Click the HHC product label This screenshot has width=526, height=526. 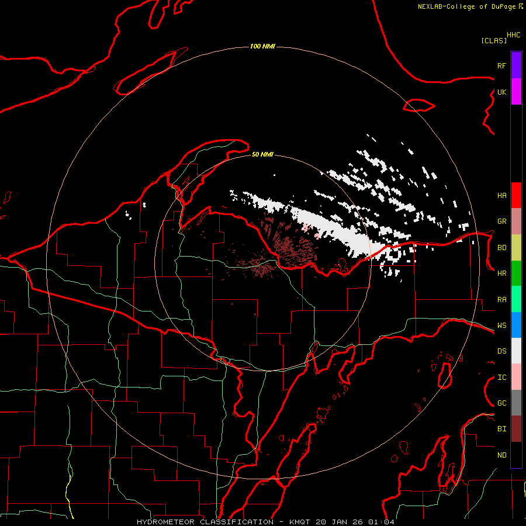(513, 35)
